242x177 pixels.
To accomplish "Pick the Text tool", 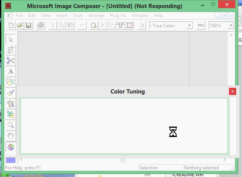I will click(x=11, y=72).
